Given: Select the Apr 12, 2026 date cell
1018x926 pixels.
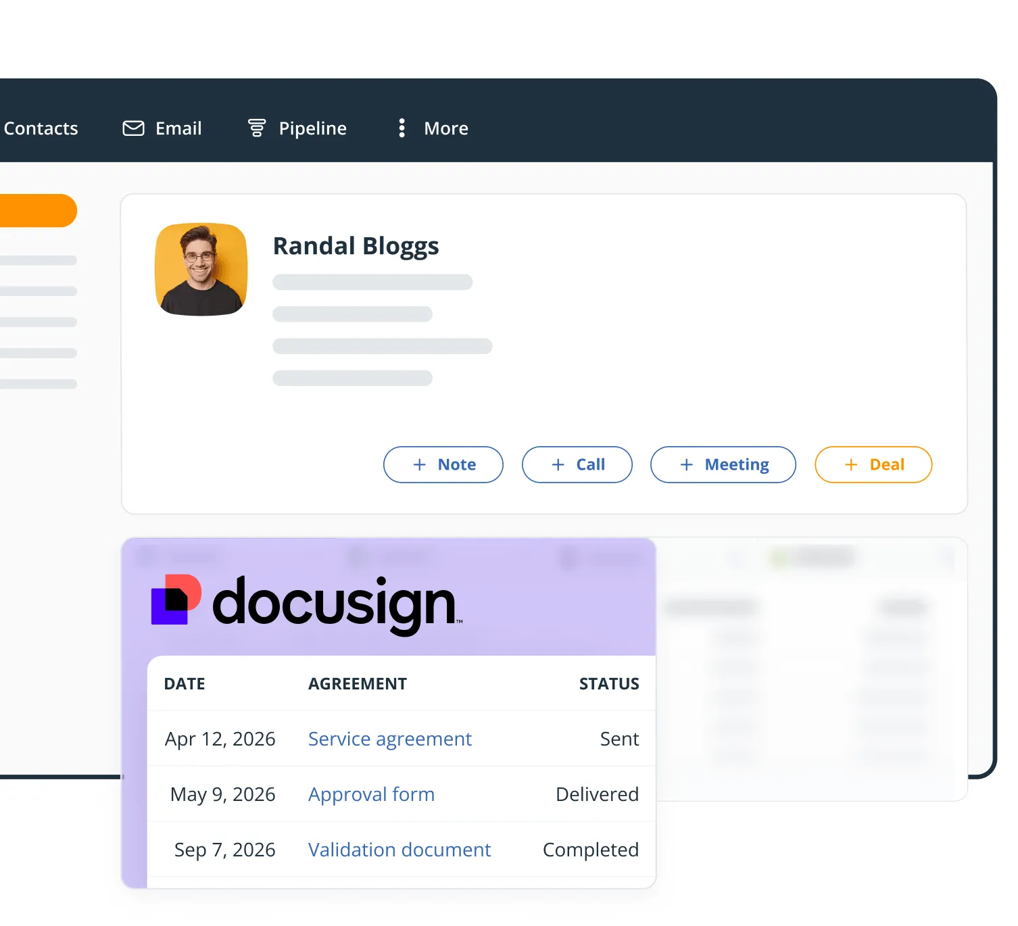Looking at the screenshot, I should [x=220, y=739].
